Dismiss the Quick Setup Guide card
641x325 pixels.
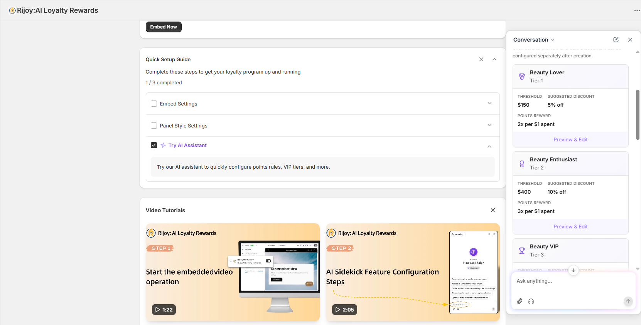click(x=481, y=59)
